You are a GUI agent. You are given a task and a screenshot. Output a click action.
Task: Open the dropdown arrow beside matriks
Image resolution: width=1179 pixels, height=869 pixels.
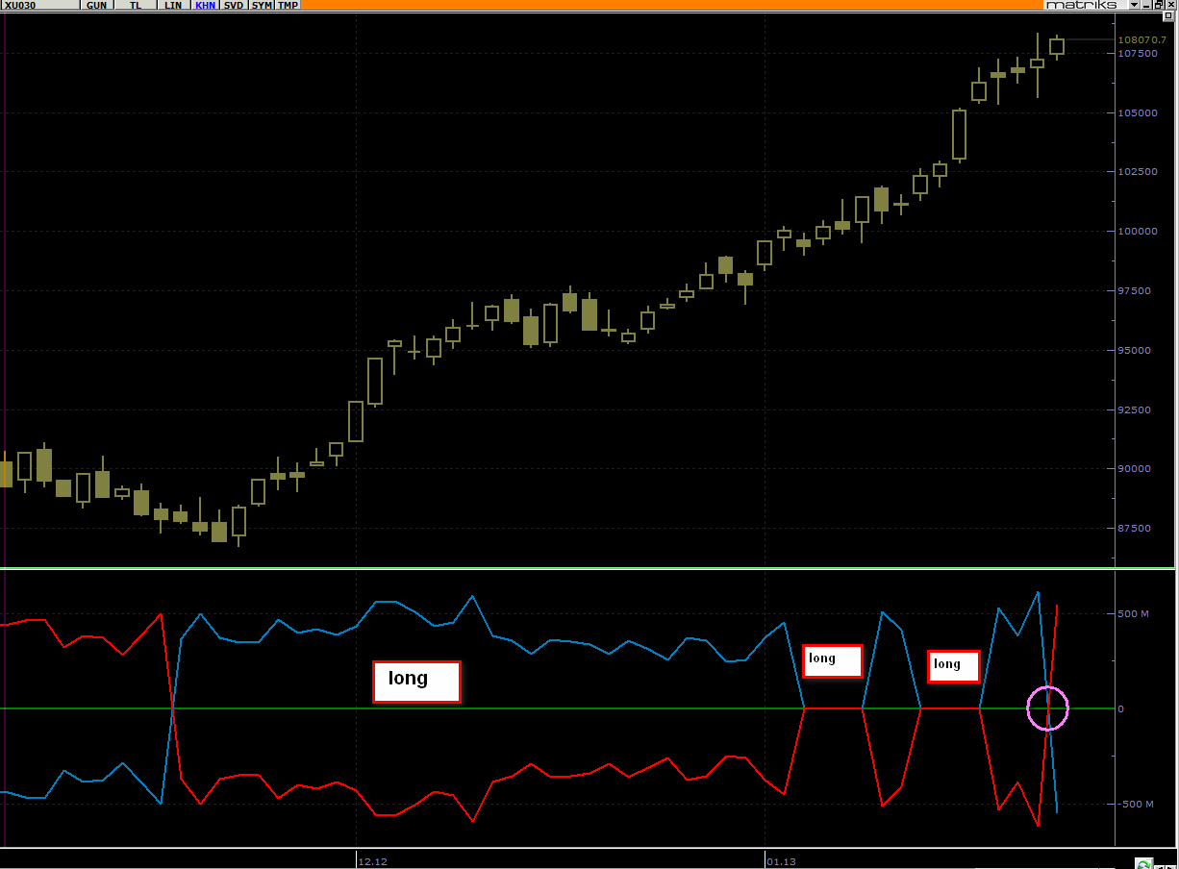tap(1134, 5)
